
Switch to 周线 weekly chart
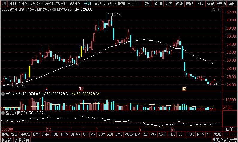point(98,4)
